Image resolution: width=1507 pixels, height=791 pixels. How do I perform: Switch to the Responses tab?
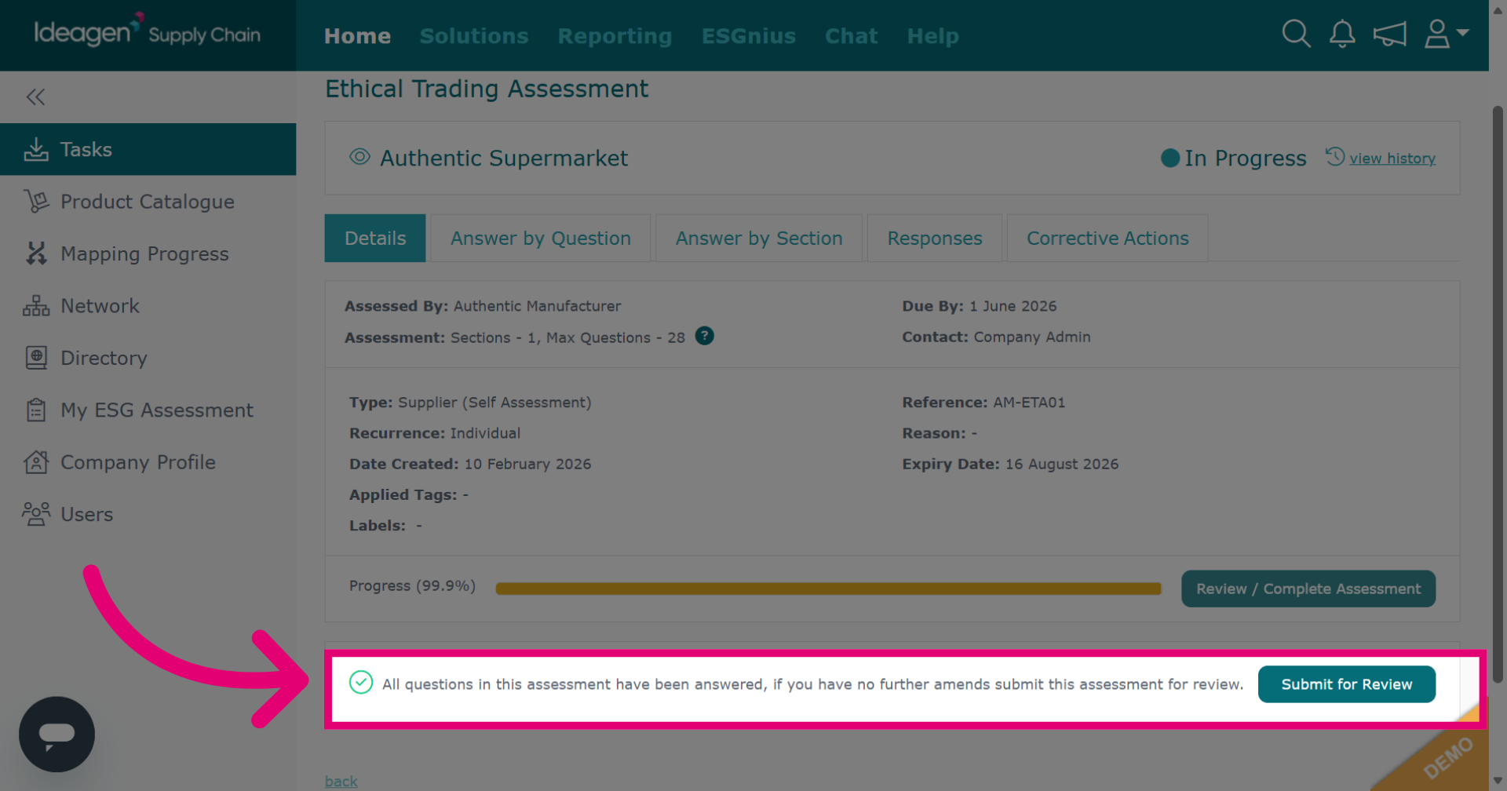pyautogui.click(x=935, y=238)
